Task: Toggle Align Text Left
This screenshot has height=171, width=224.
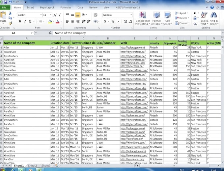Action: click(x=68, y=21)
